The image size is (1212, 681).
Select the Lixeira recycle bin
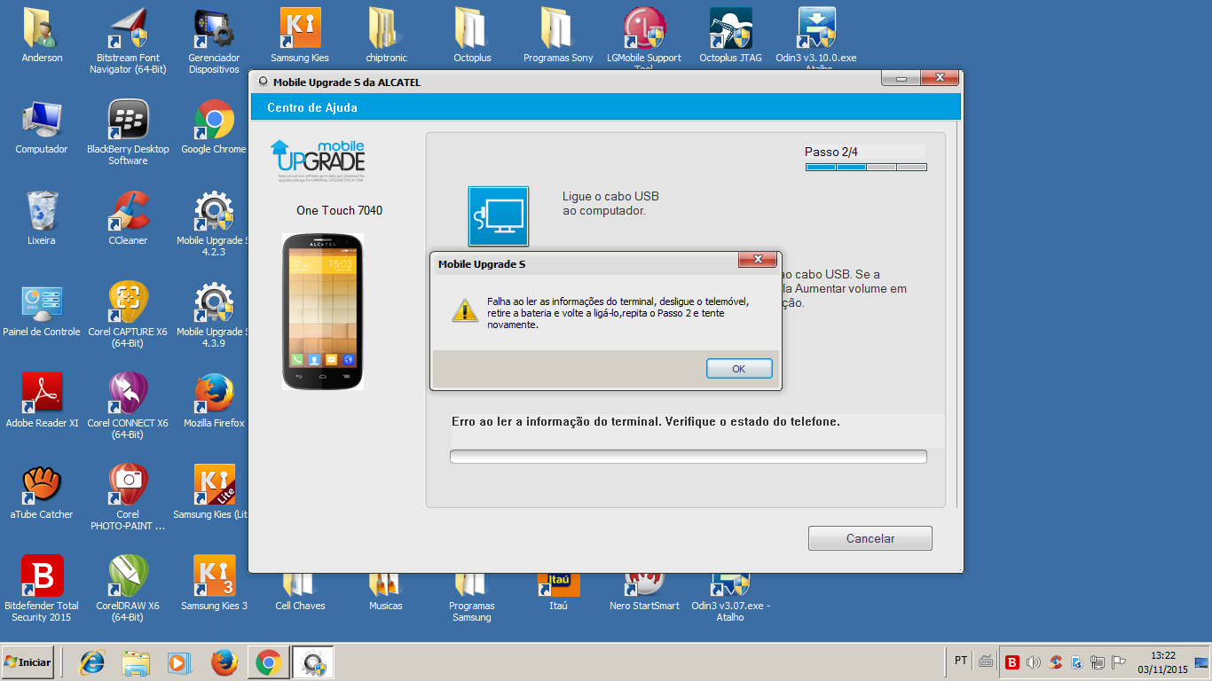[x=42, y=219]
